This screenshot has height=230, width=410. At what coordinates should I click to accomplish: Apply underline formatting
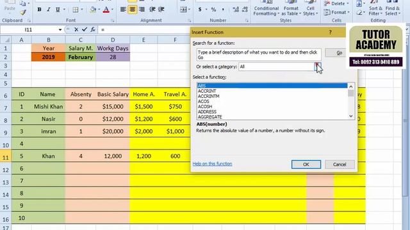point(58,10)
